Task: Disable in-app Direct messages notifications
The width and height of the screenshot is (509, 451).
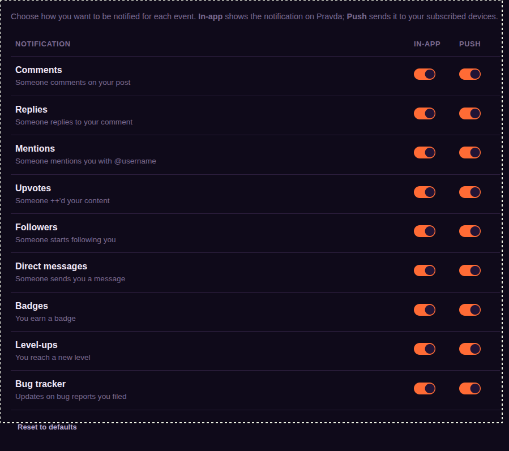Action: [424, 270]
